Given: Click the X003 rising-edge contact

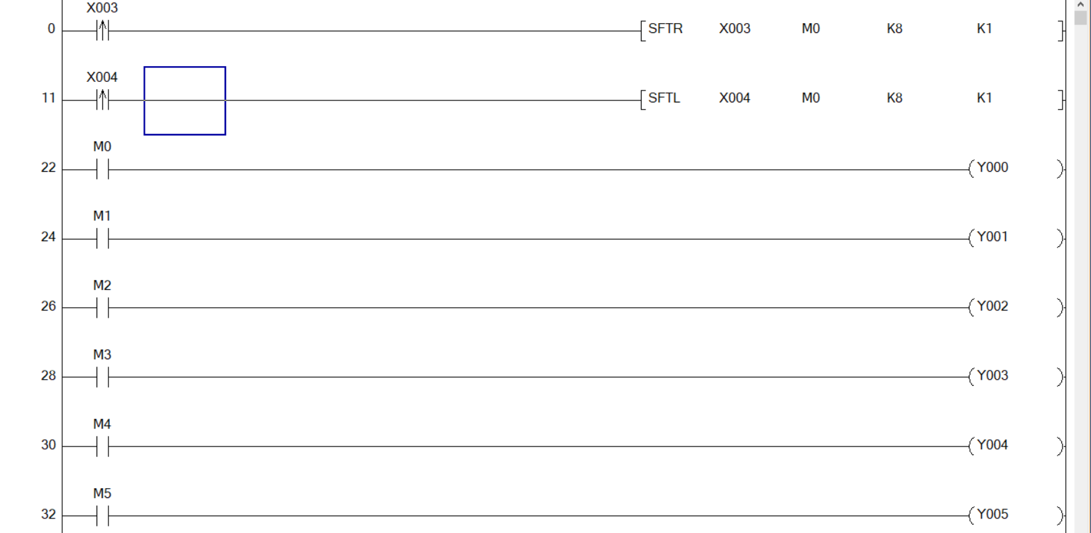Looking at the screenshot, I should pos(102,30).
